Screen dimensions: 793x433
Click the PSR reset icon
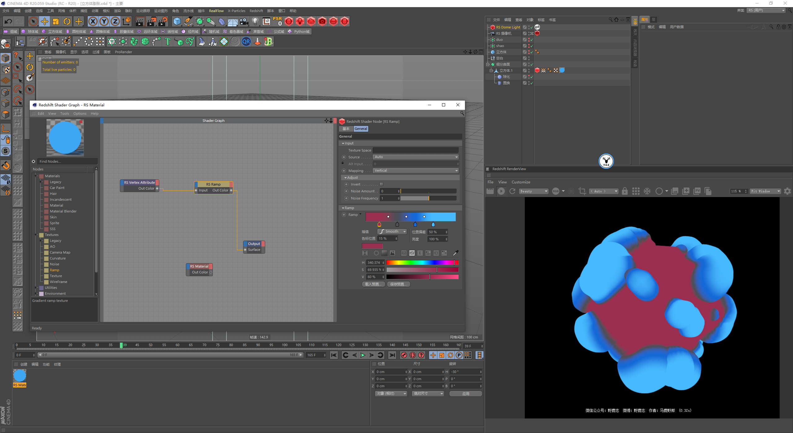pyautogui.click(x=278, y=21)
